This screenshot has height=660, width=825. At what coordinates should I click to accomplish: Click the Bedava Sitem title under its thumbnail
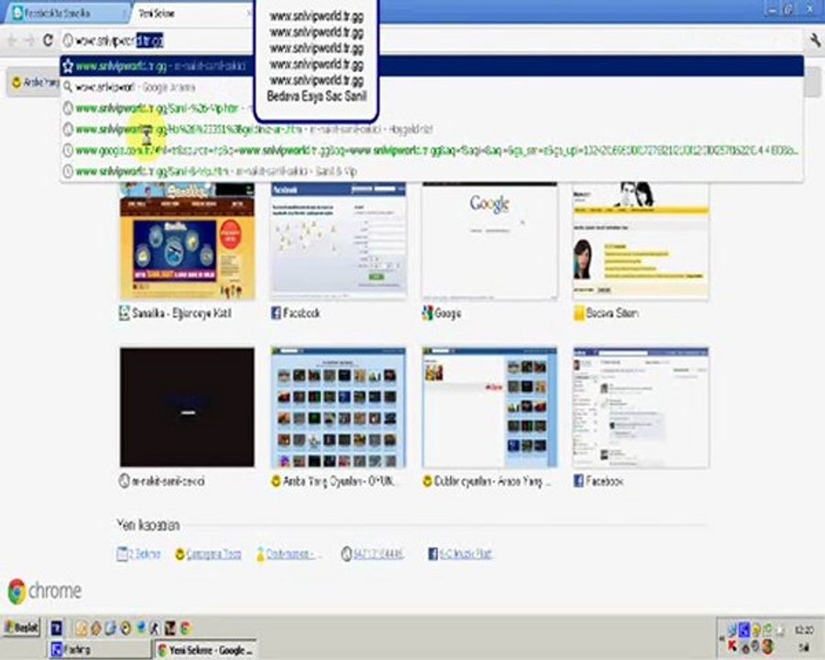point(612,313)
